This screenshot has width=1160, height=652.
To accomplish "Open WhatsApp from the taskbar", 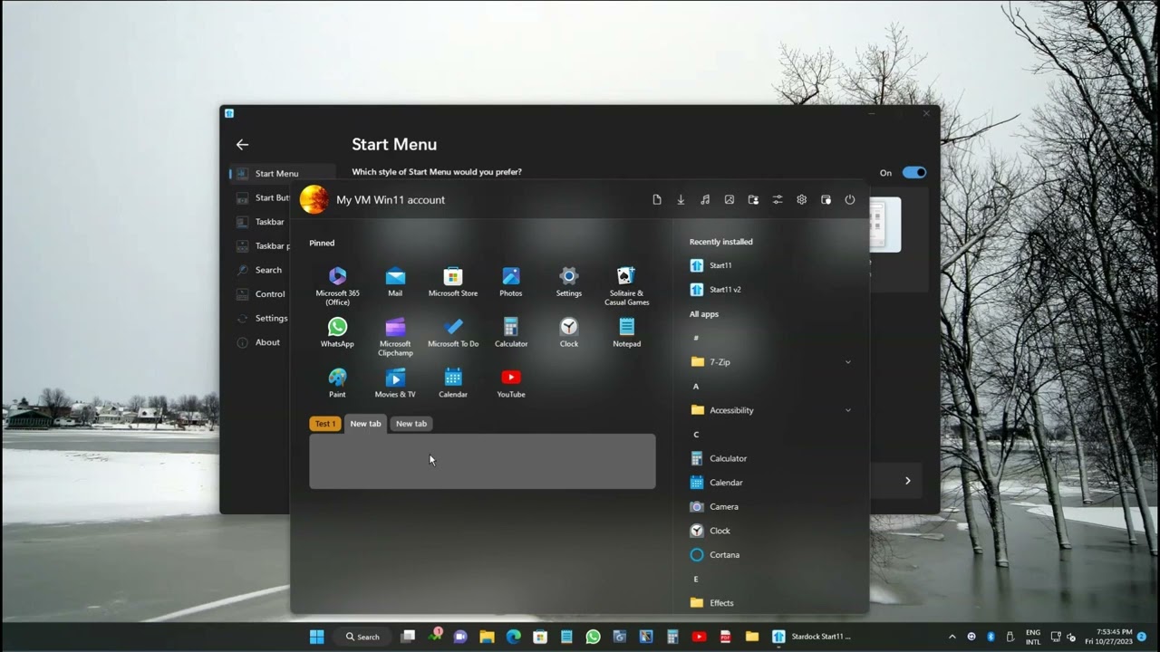I will [x=593, y=637].
